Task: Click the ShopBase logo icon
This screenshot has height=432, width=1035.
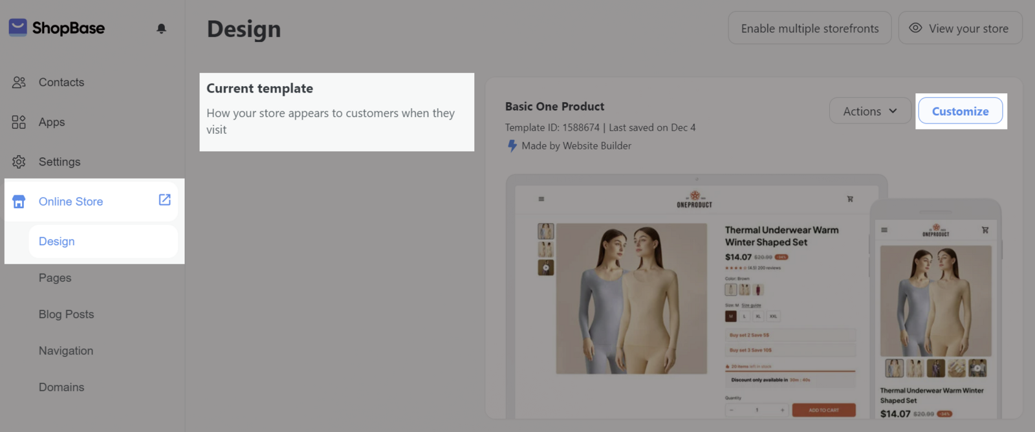Action: tap(17, 27)
